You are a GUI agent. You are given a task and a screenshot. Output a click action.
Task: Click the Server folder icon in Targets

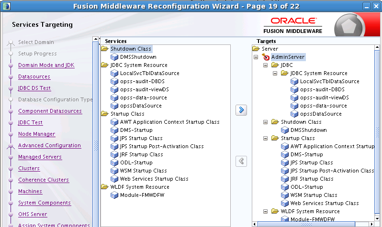pos(256,49)
